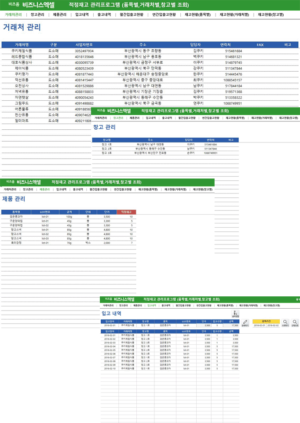Image resolution: width=300 pixels, height=423 pixels.
Task: Open 제품관리 tab in 거래처 관리 window
Action: point(60,15)
